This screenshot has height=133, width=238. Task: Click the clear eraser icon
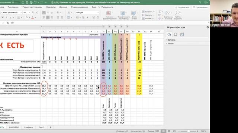[x=160, y=18]
